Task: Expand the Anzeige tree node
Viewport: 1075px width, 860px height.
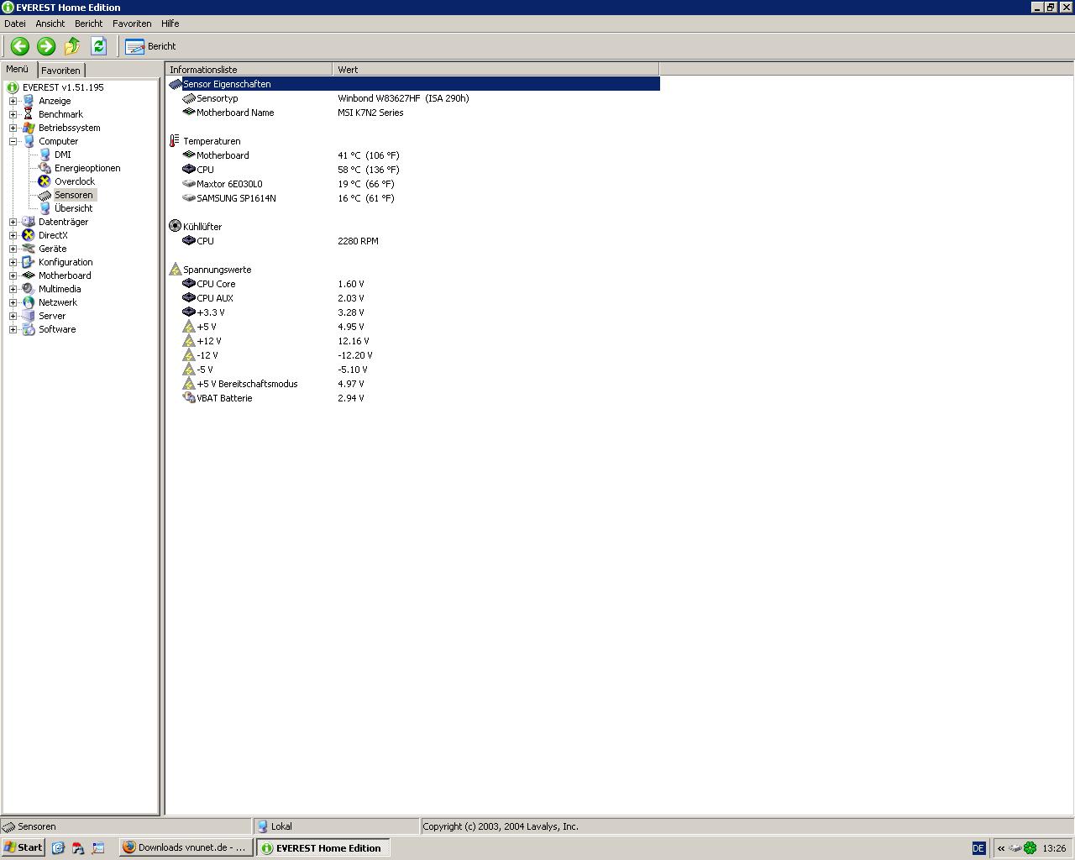Action: click(x=13, y=101)
